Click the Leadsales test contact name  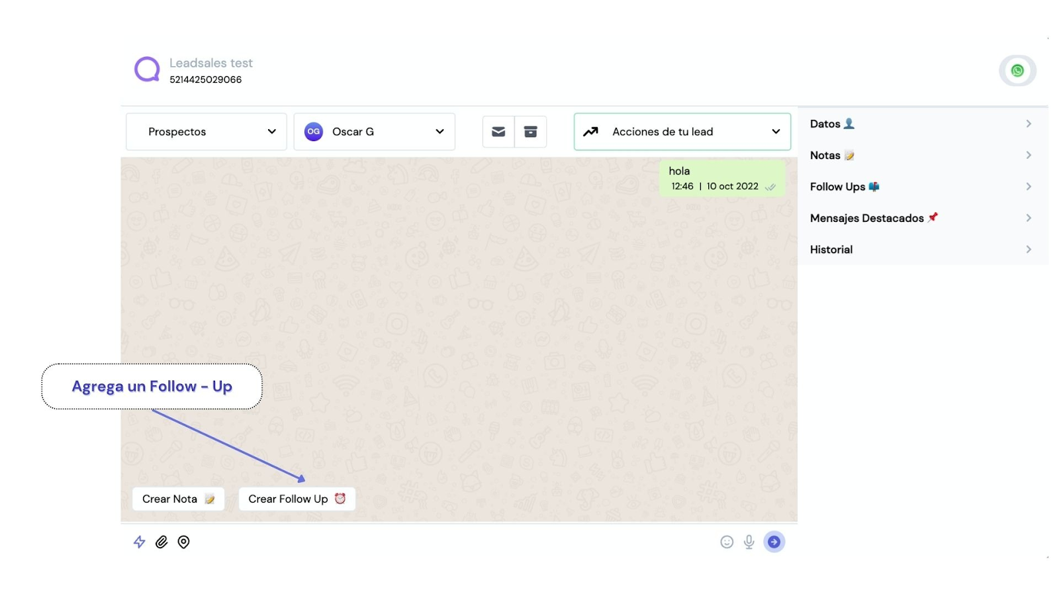point(211,63)
